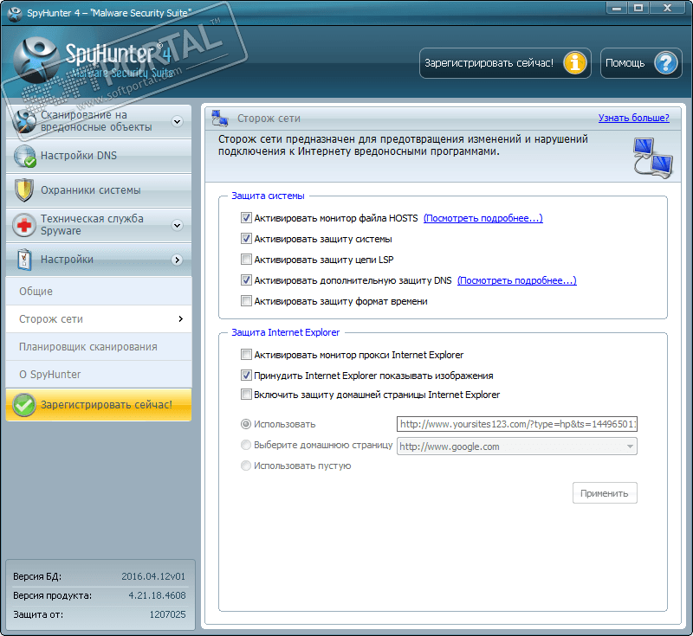This screenshot has width=693, height=636.
Task: Click protection count value 1207025
Action: pyautogui.click(x=167, y=614)
